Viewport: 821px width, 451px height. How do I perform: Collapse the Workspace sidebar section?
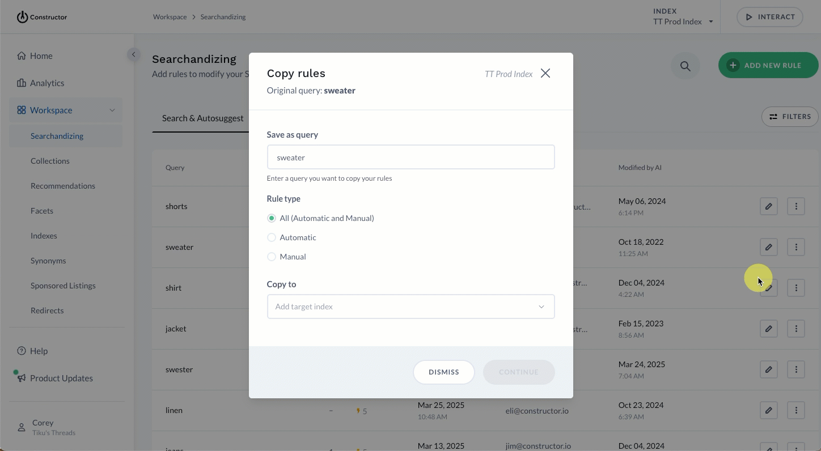pos(112,110)
